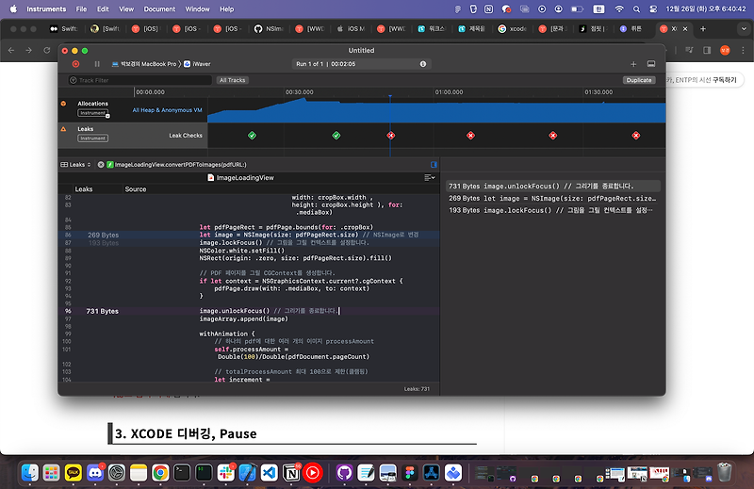Pause the Instruments recording

(x=97, y=64)
